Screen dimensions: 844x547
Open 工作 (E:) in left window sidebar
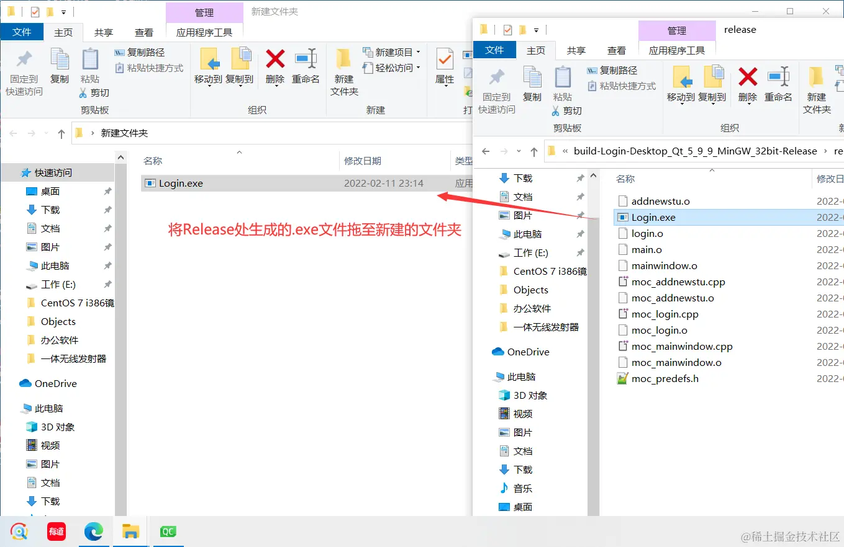58,284
